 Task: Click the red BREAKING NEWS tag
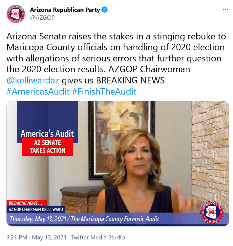[x=27, y=203]
